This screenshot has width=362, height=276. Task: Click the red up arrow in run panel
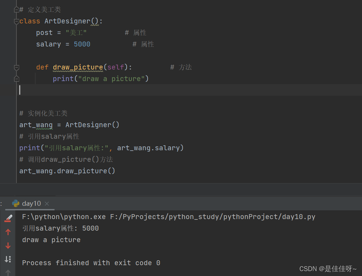(x=8, y=232)
